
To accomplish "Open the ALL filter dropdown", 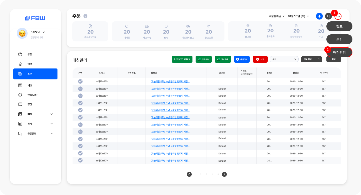I will [284, 59].
